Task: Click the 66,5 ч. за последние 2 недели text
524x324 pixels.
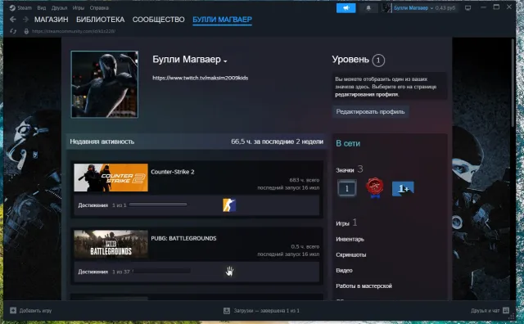Action: coord(277,142)
